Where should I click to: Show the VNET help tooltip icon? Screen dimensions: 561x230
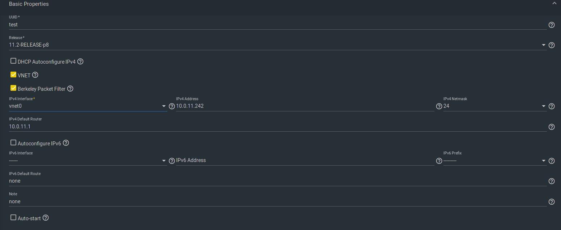click(35, 75)
